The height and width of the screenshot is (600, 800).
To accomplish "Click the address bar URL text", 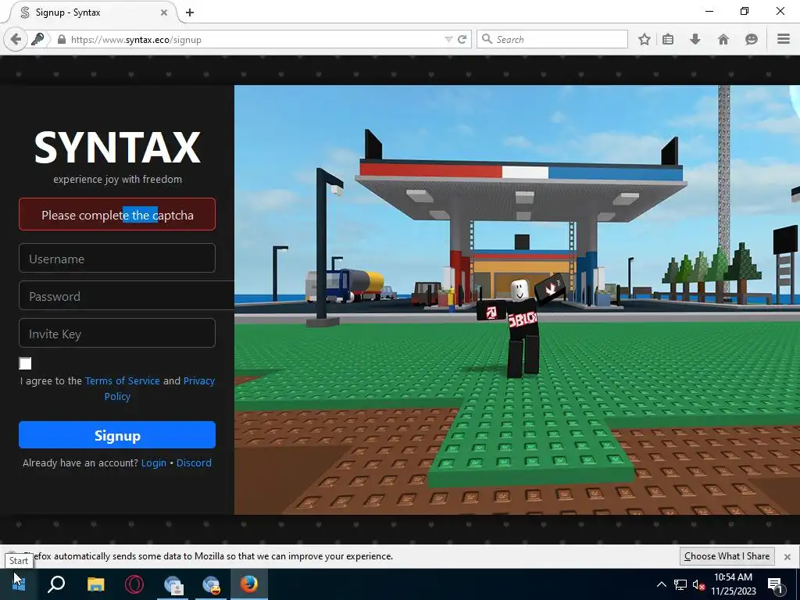I will 136,39.
